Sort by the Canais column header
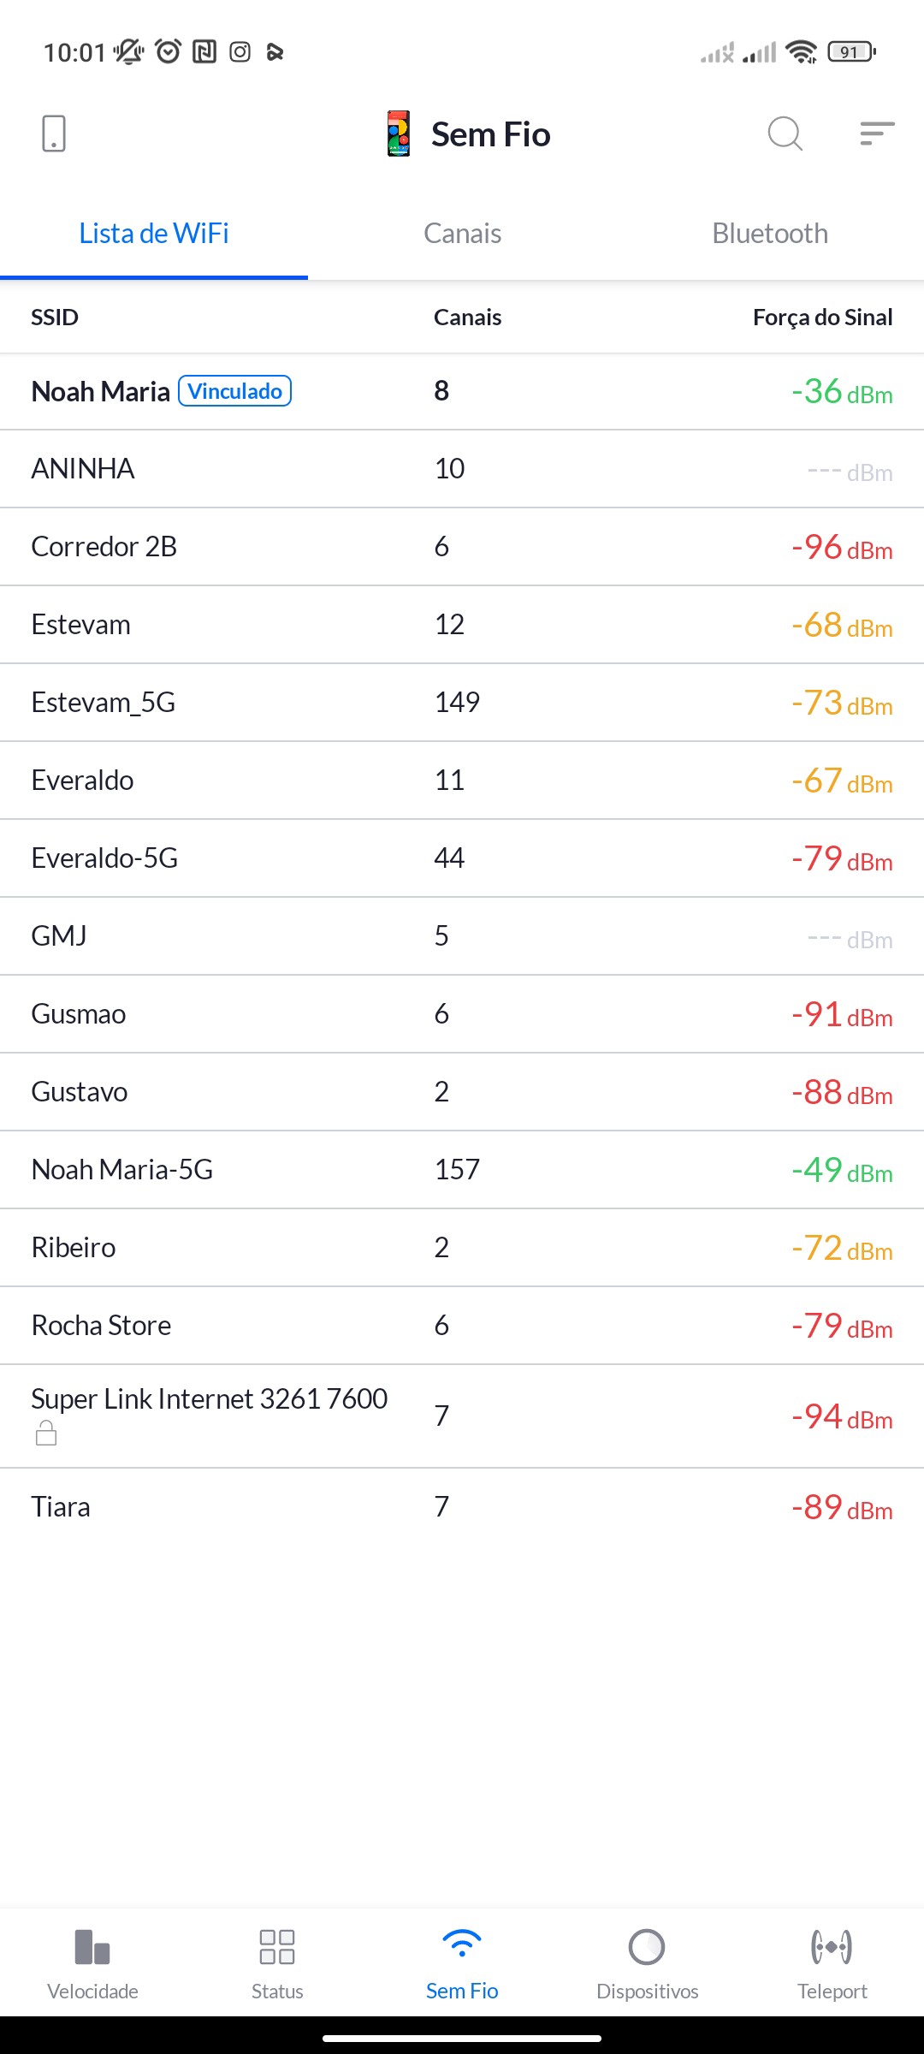Viewport: 924px width, 2054px height. coord(467,318)
